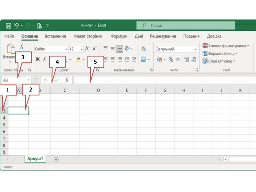Toggle italic formatting (К)
Image resolution: width=256 pixels, height=192 pixels.
pyautogui.click(x=44, y=59)
